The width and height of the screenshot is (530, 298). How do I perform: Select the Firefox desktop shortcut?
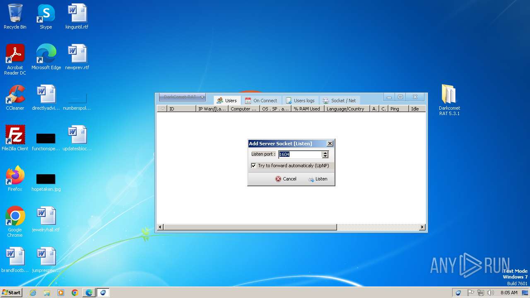pyautogui.click(x=15, y=179)
